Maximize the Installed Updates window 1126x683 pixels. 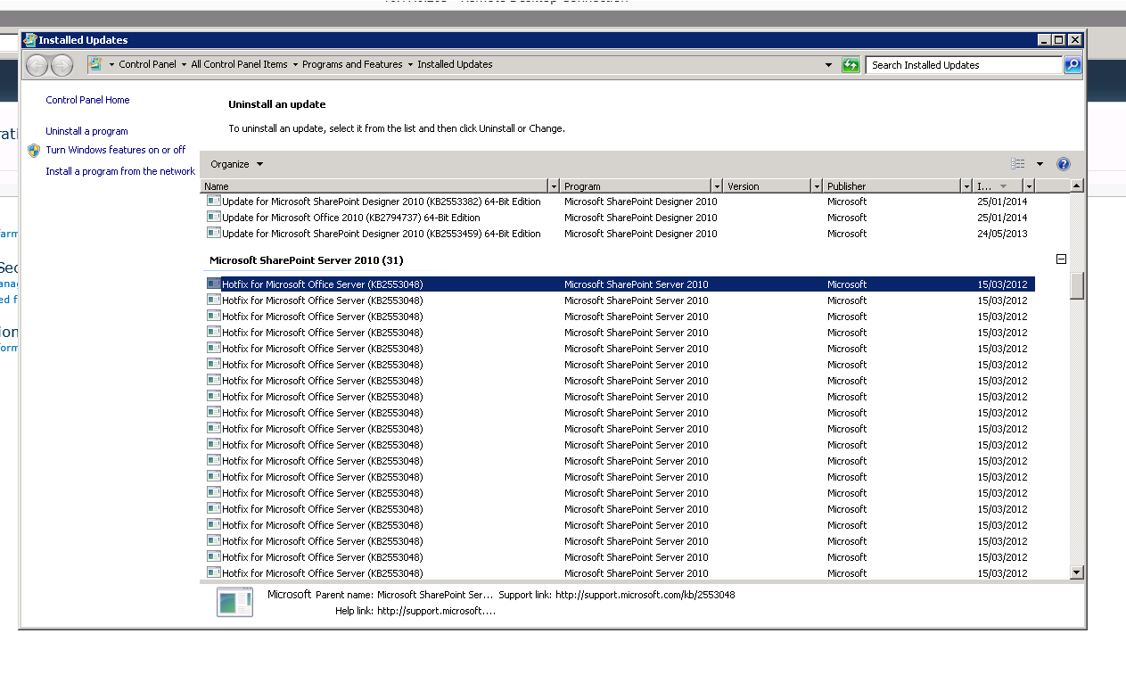1058,40
